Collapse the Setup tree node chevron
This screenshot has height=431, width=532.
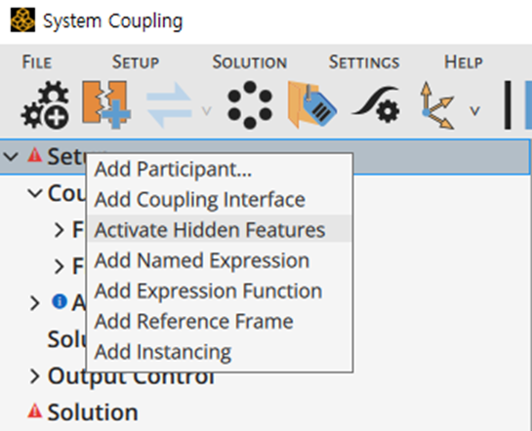[x=11, y=157]
